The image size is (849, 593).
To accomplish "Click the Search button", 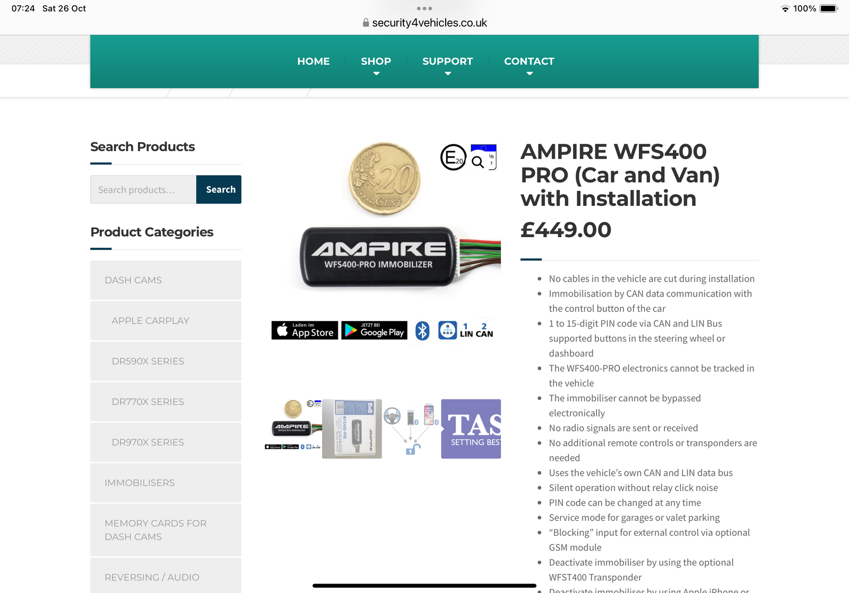I will (x=219, y=189).
